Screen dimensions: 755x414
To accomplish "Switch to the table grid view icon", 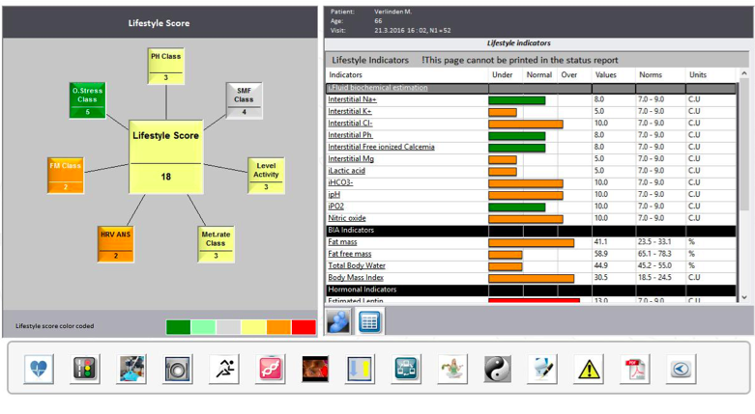I will coord(369,321).
